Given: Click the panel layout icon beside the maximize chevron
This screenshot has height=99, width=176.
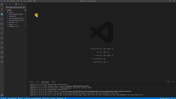Looking at the screenshot, I should 168,82.
